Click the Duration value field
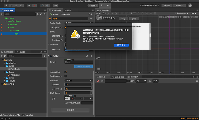This screenshot has height=120, width=199. [78, 85]
